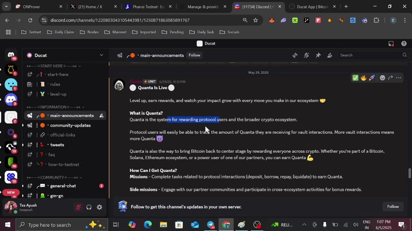
Task: Toggle microphone mute in user panel
Action: click(x=78, y=207)
